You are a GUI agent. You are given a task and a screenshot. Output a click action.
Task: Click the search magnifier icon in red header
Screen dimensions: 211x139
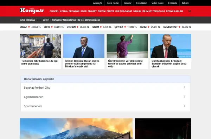190,11
